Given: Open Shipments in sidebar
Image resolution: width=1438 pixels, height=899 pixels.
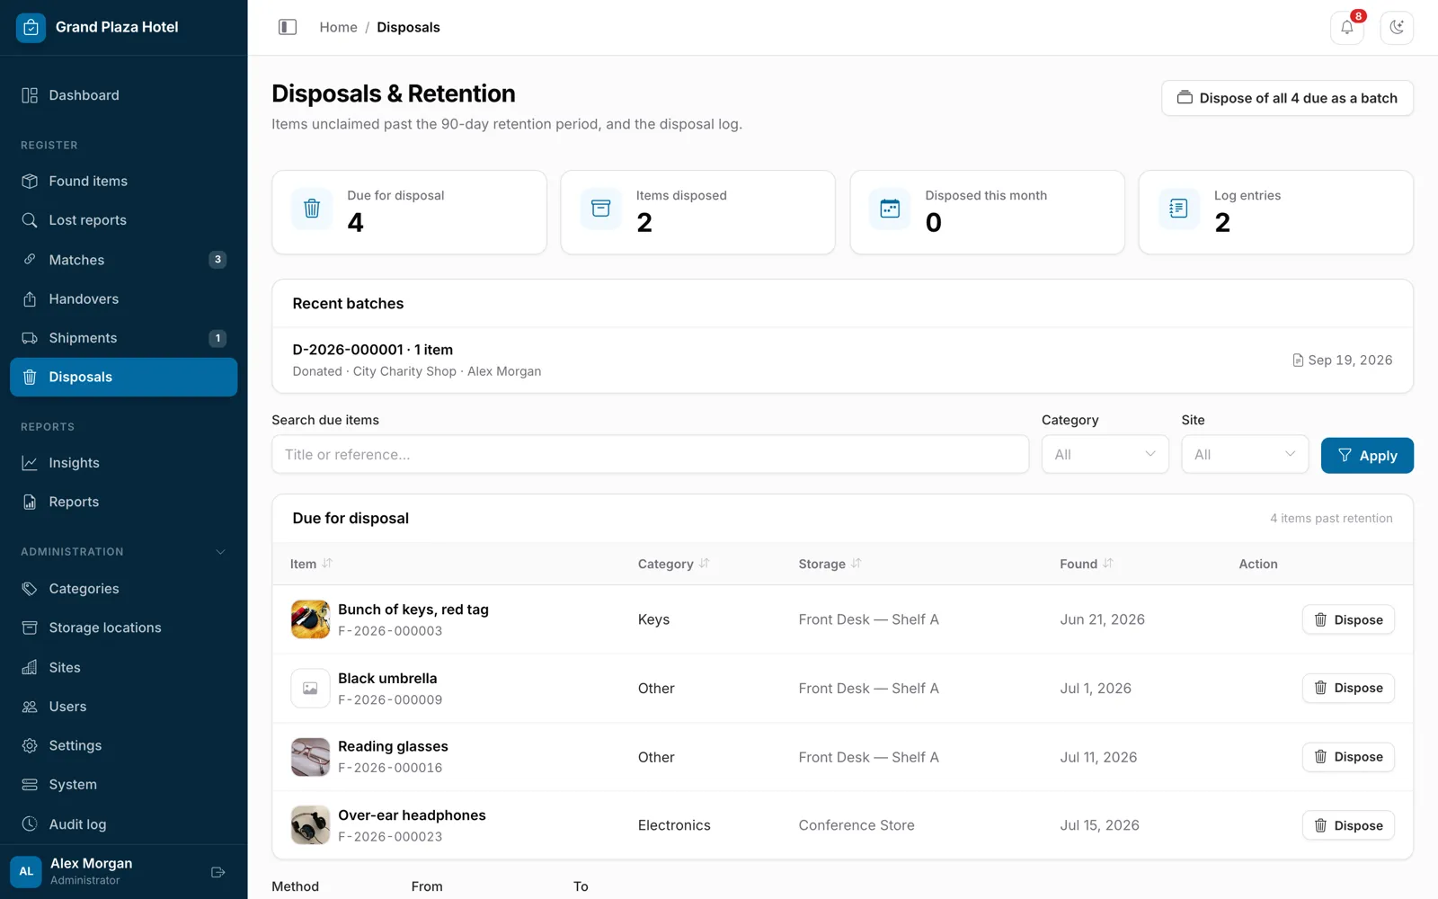Looking at the screenshot, I should [x=124, y=338].
